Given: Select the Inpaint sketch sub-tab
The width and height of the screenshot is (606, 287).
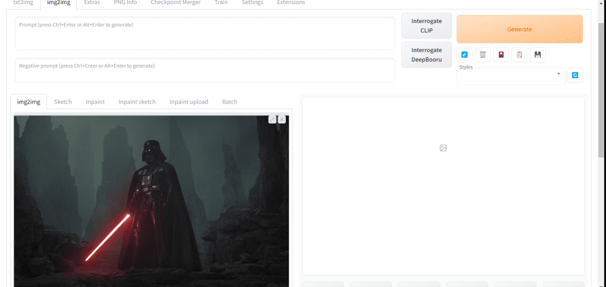Looking at the screenshot, I should 137,102.
